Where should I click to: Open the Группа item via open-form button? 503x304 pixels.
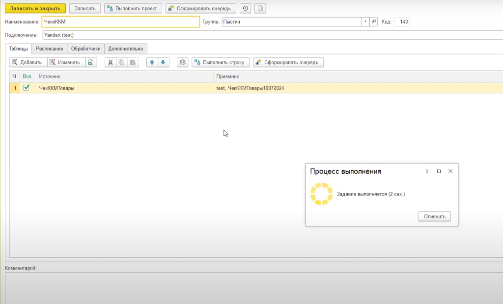pos(374,22)
